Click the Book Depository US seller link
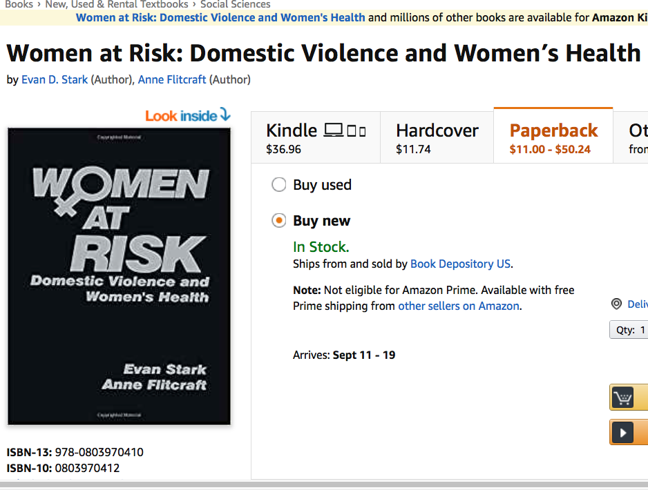648x490 pixels. tap(461, 264)
